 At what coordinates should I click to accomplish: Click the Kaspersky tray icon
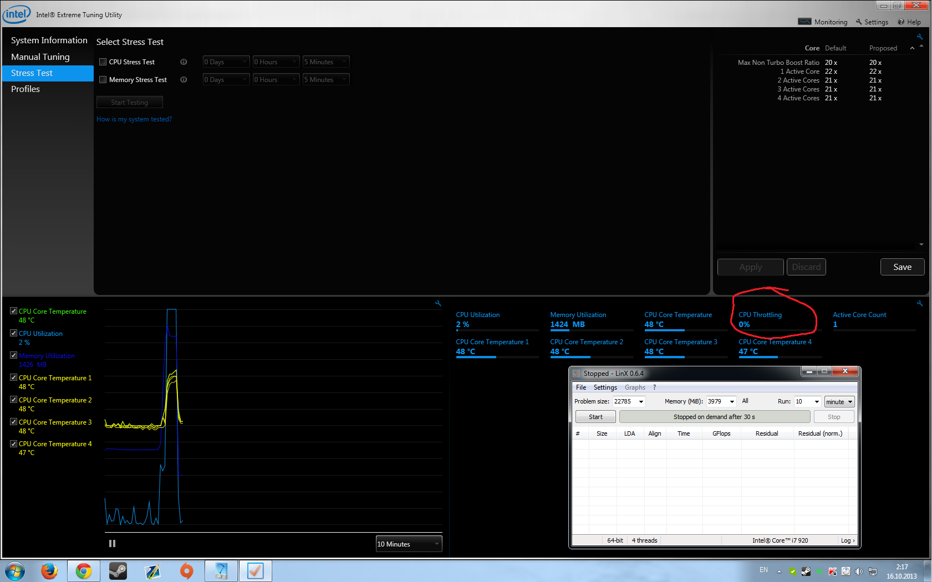point(833,571)
